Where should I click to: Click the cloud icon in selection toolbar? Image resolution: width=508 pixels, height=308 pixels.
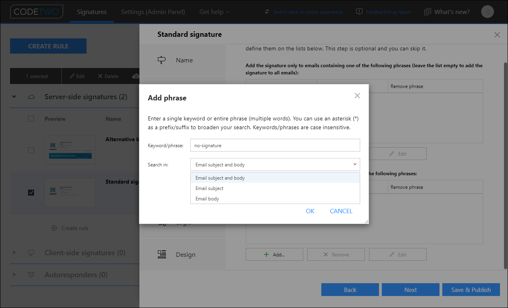(135, 76)
